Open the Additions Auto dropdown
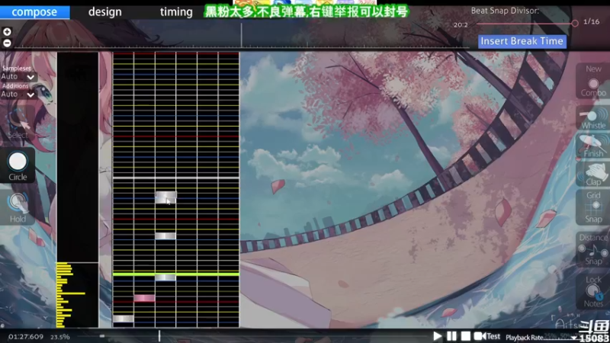The height and width of the screenshot is (343, 610). 18,95
